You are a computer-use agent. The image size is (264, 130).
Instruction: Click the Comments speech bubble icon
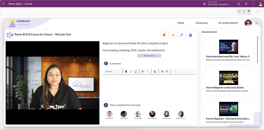click(106, 63)
